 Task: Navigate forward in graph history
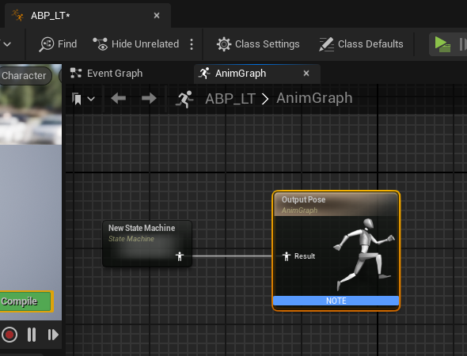(x=149, y=98)
